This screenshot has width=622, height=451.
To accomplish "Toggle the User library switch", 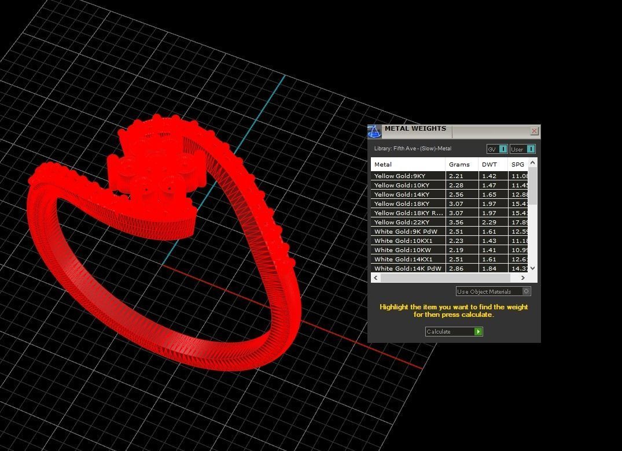I will click(523, 149).
